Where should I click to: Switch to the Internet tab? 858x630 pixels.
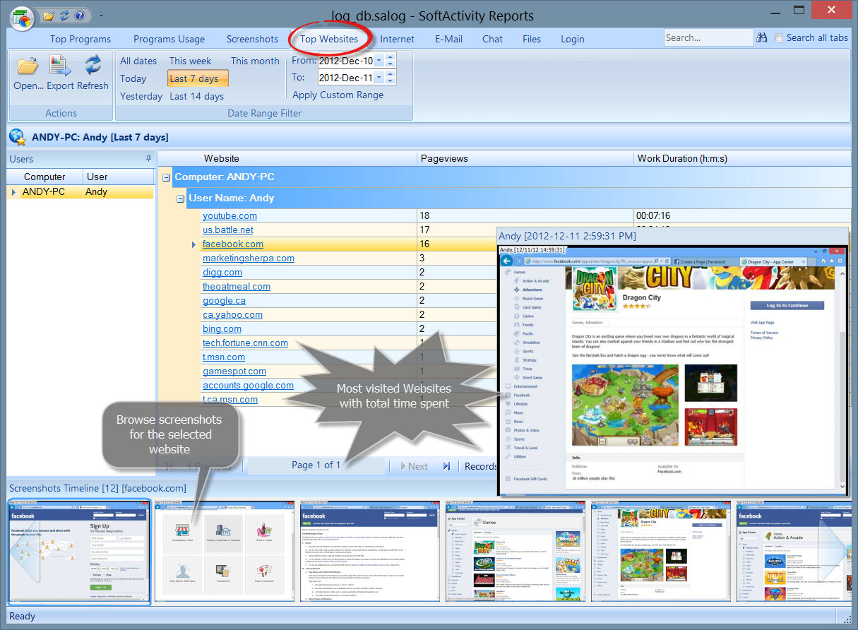click(397, 39)
